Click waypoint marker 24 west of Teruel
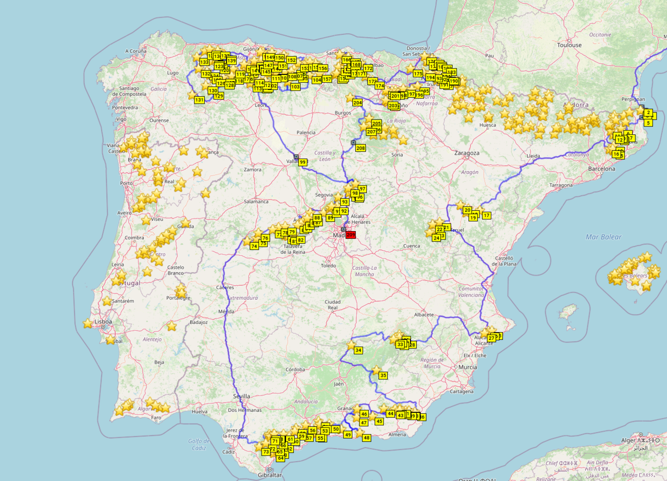 (436, 238)
